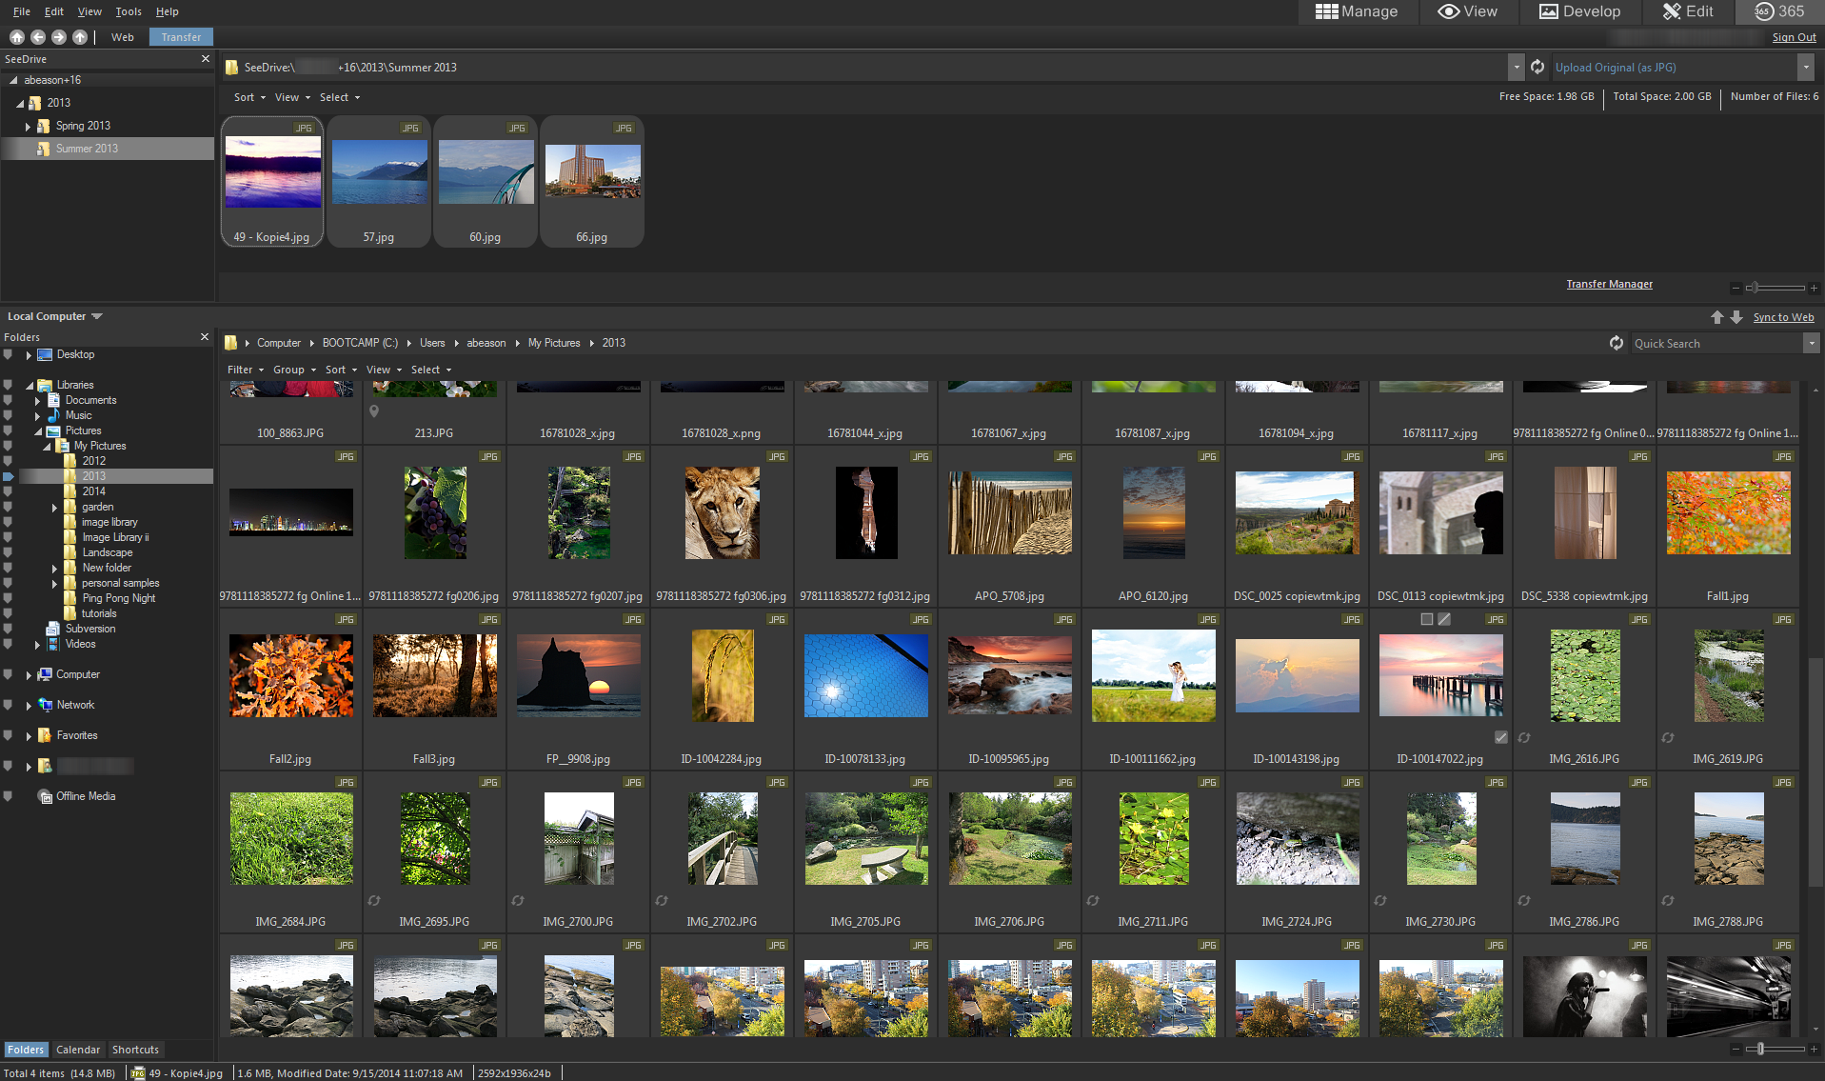The width and height of the screenshot is (1825, 1081).
Task: Click the Home navigation icon
Action: click(x=17, y=37)
